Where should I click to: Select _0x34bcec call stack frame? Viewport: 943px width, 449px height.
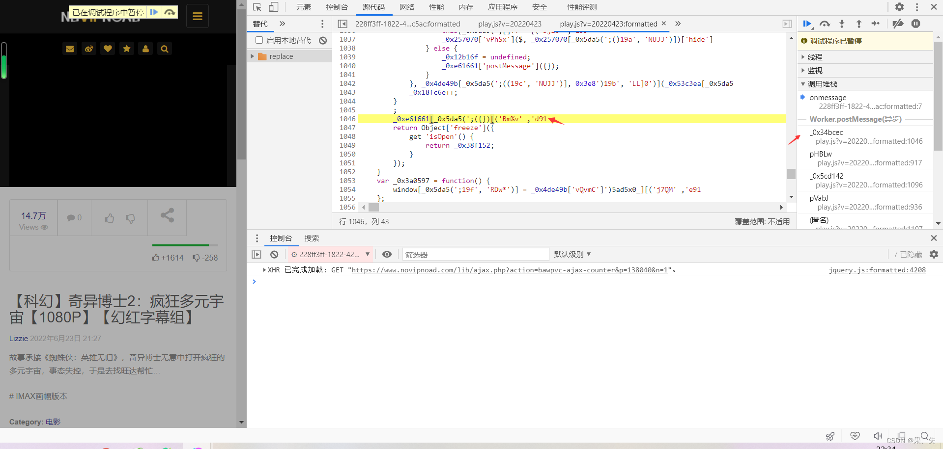(x=865, y=136)
